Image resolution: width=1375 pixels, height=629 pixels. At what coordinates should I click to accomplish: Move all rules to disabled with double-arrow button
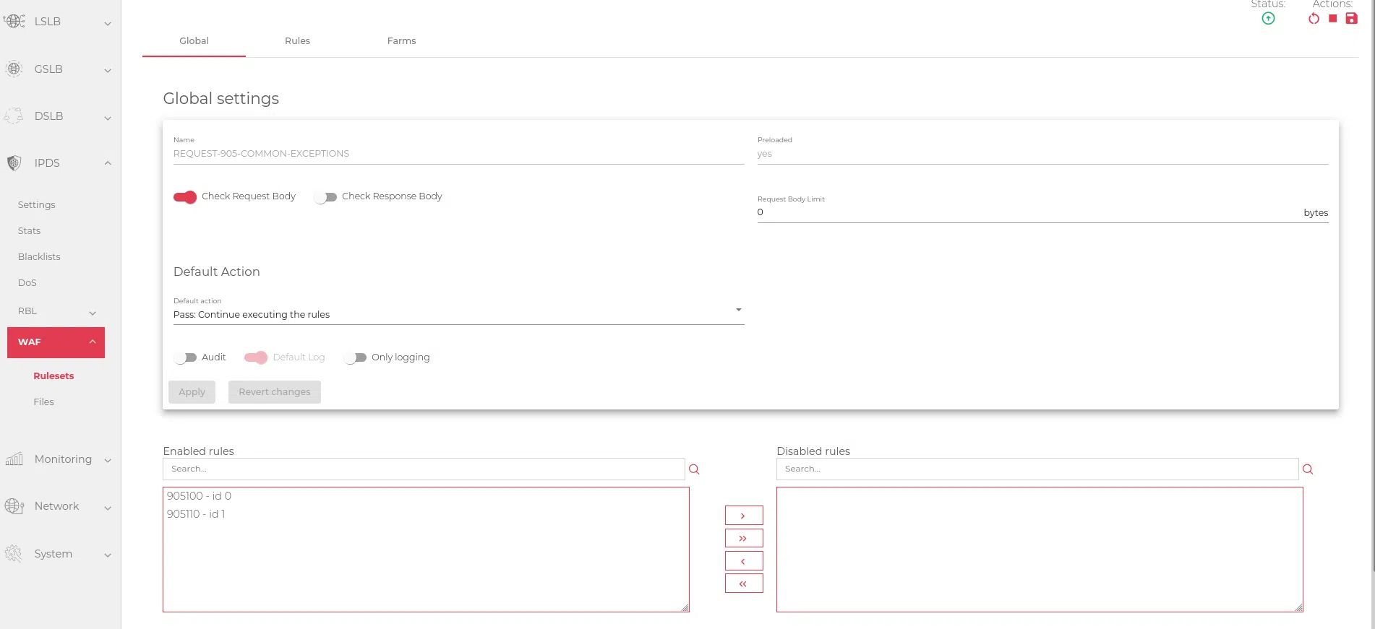[x=743, y=538]
